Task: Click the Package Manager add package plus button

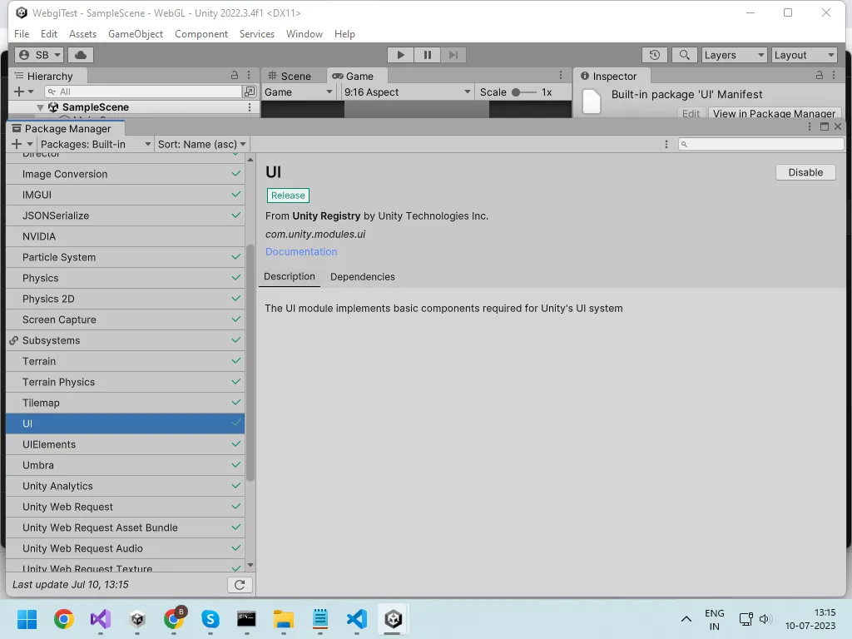Action: (17, 144)
